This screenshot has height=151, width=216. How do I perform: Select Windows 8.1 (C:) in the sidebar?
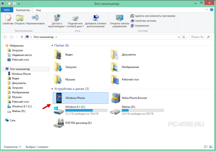coord(19,106)
